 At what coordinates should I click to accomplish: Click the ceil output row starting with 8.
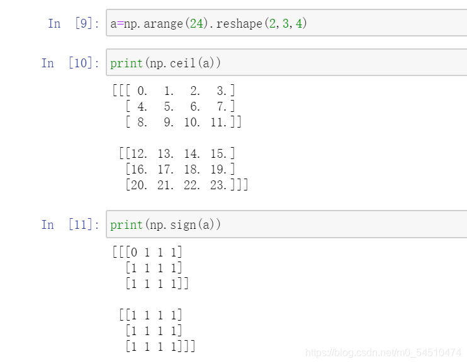(x=184, y=122)
